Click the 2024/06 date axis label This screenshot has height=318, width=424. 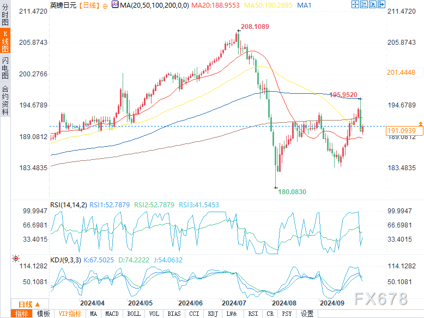(x=190, y=303)
